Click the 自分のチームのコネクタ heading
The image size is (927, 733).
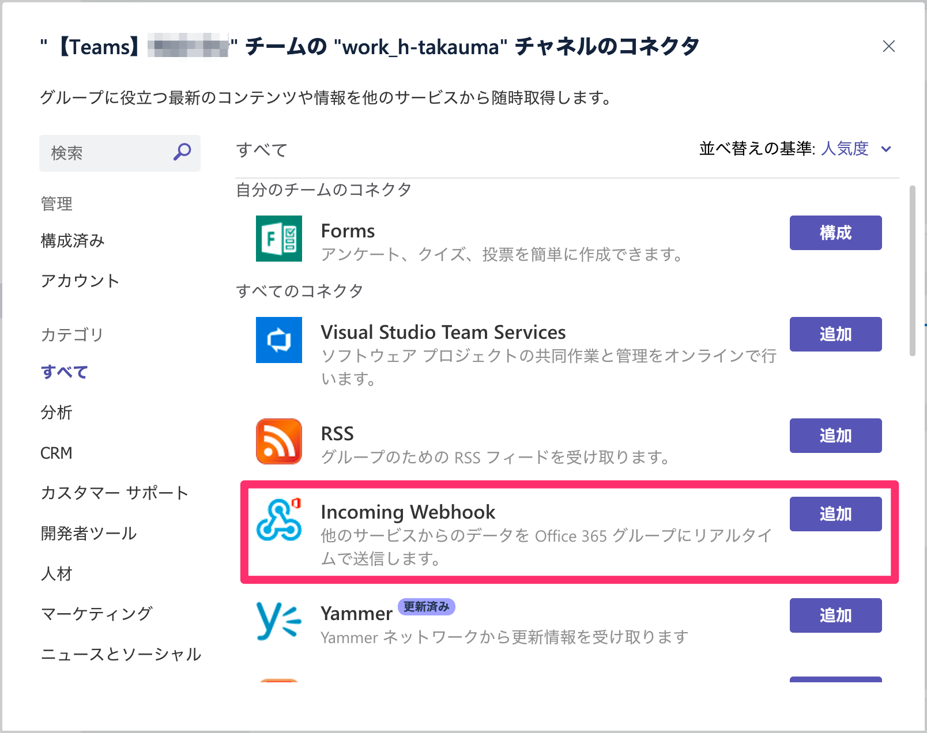[x=323, y=190]
